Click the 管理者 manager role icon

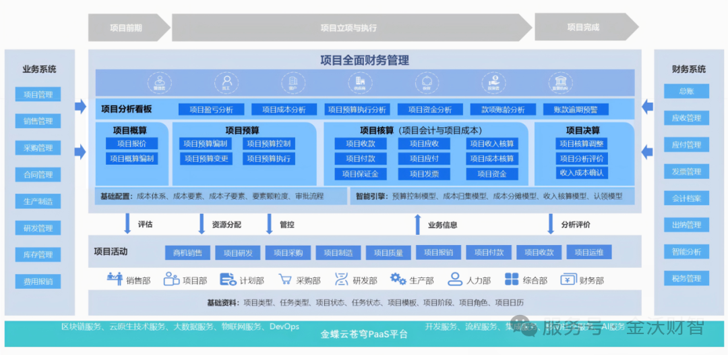coord(159,83)
